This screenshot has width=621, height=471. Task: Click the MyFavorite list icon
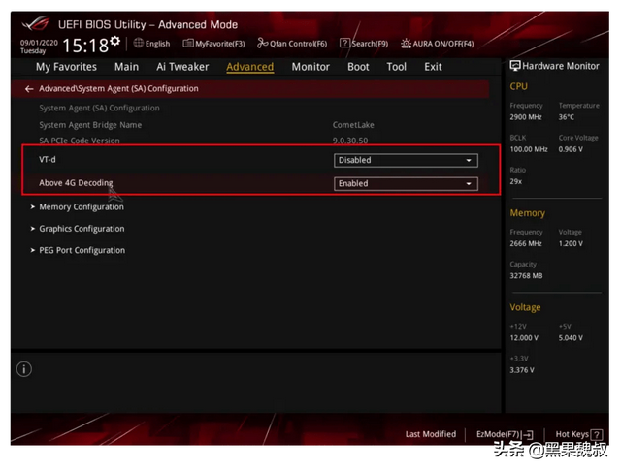coord(188,43)
